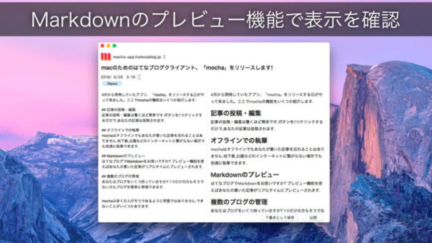The height and width of the screenshot is (243, 432).
Task: Click '## オフラインでの執筆' line in Markdown editor
Action: pyautogui.click(x=120, y=130)
